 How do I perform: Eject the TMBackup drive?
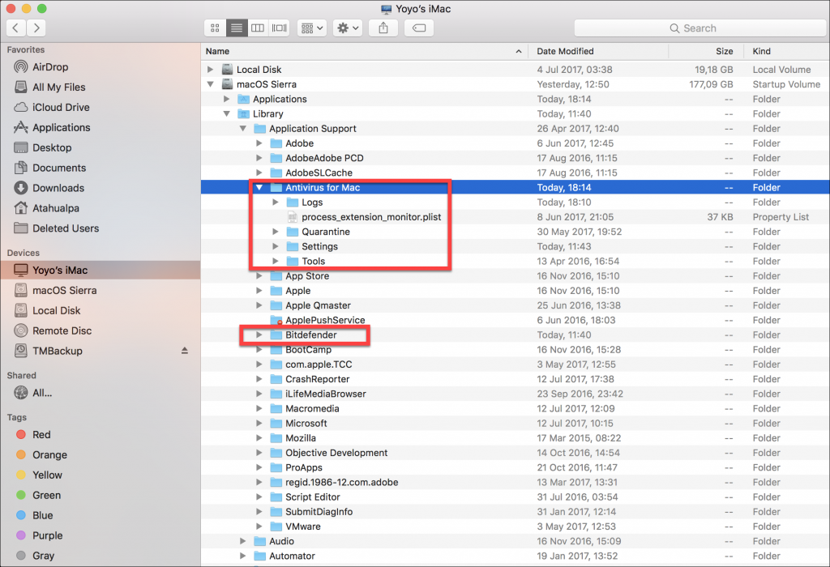tap(185, 351)
